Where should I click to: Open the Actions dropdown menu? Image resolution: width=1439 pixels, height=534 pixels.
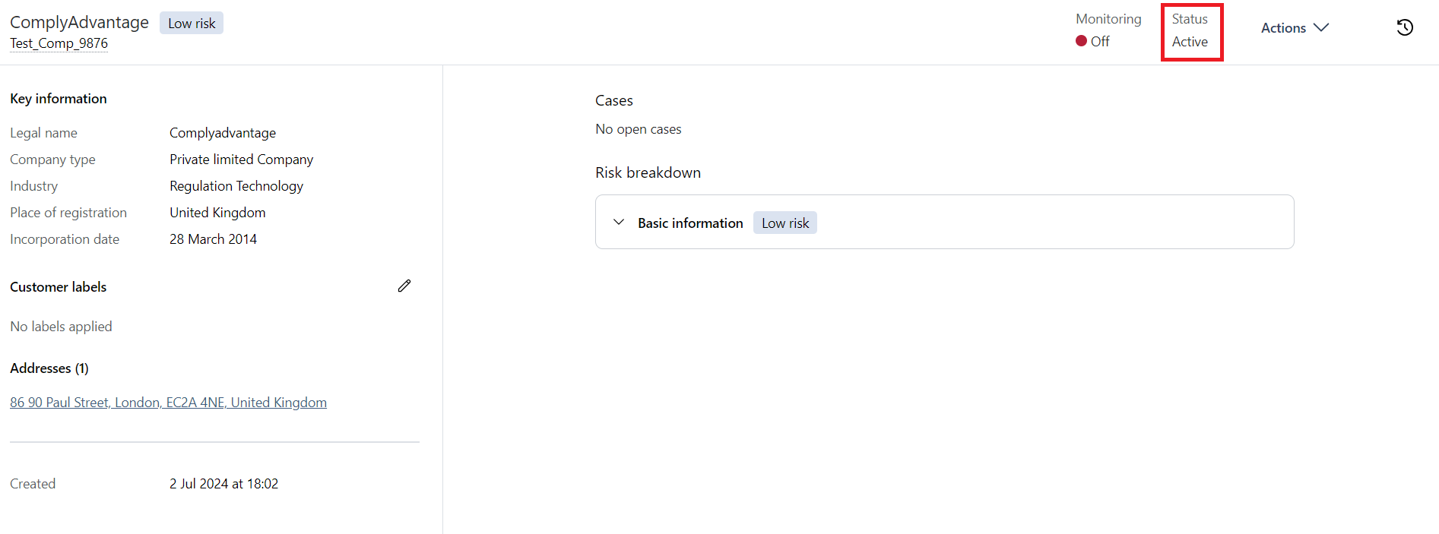pos(1295,27)
